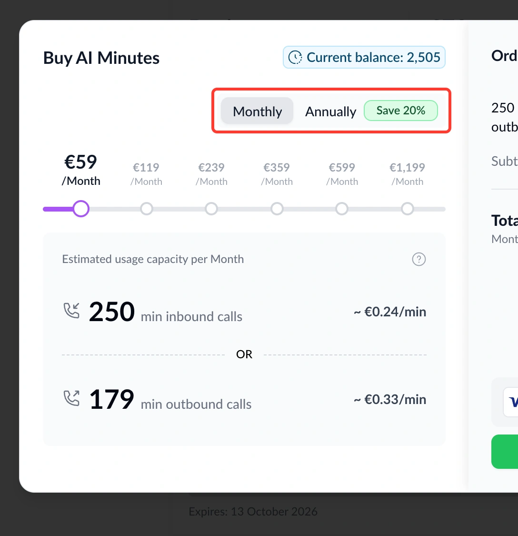Image resolution: width=518 pixels, height=536 pixels.
Task: Switch billing to Annually
Action: click(x=330, y=111)
